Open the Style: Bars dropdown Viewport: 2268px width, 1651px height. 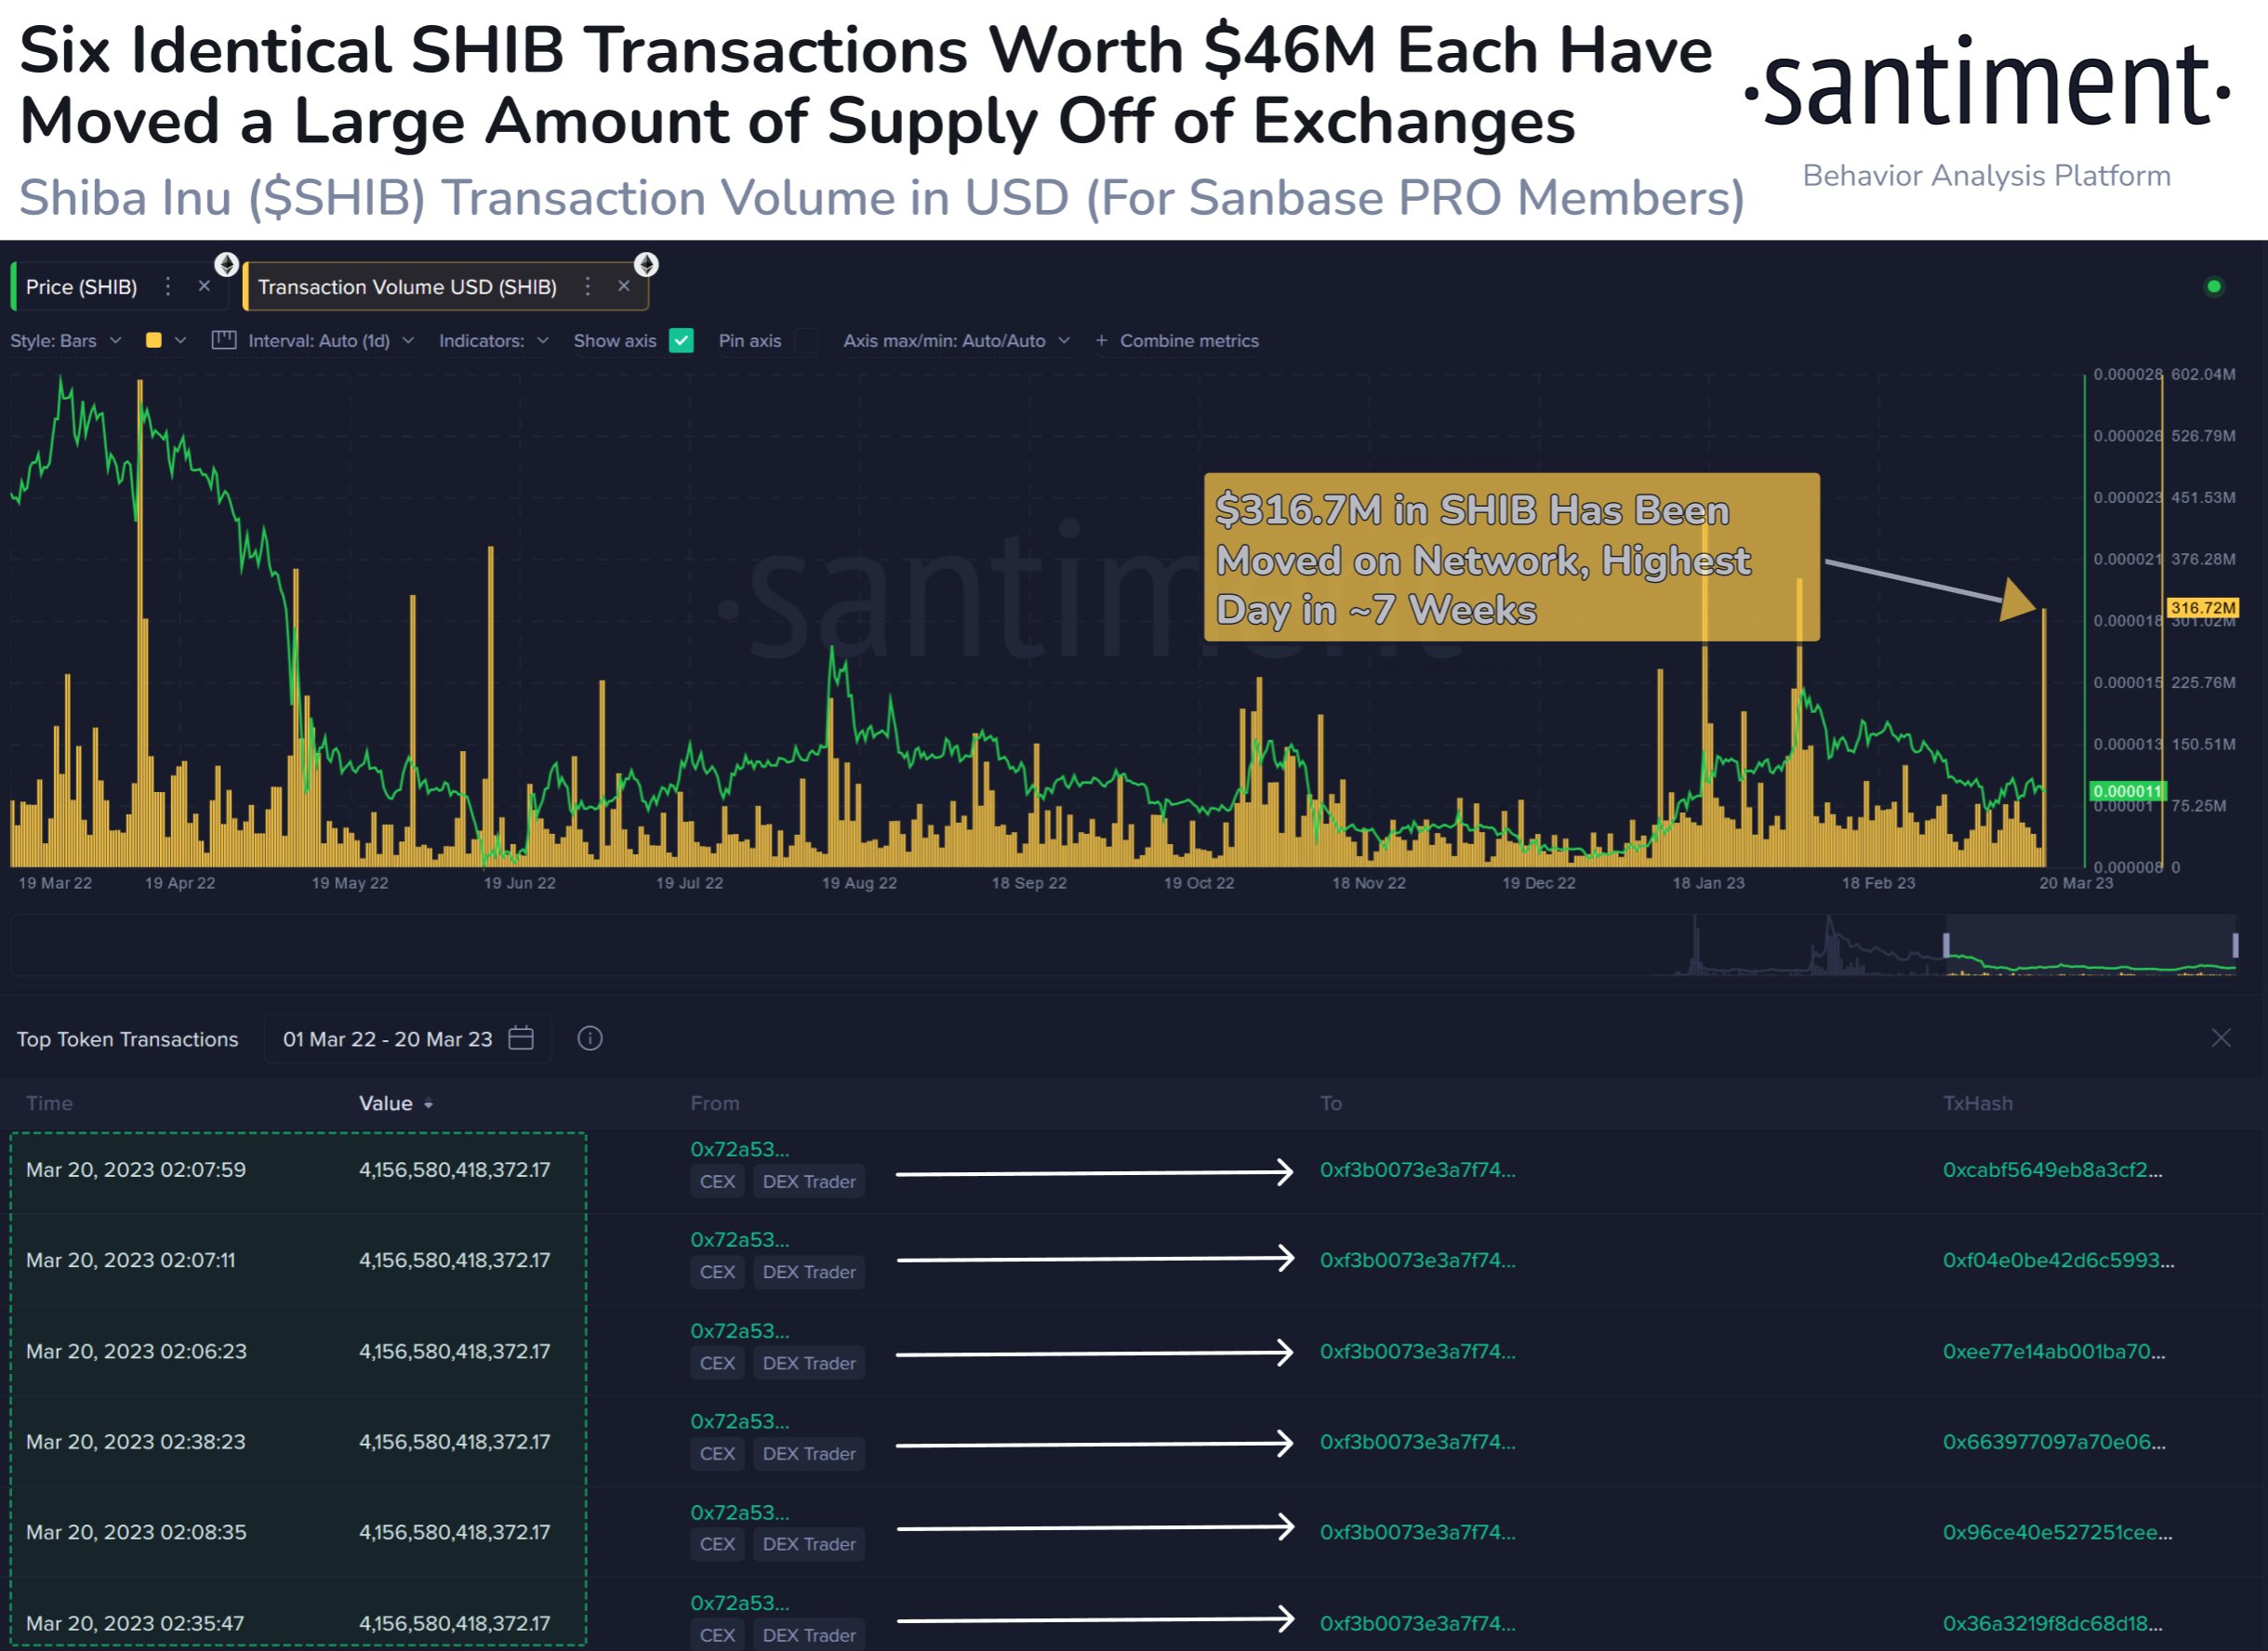pos(66,341)
